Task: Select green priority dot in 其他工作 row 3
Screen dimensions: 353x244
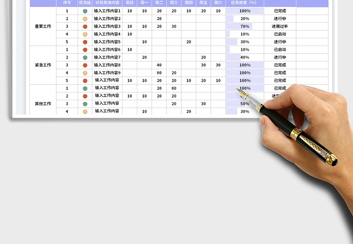Action: 85,104
